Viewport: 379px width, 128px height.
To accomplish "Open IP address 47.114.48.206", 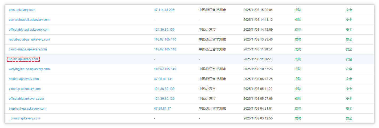I will tap(164, 10).
